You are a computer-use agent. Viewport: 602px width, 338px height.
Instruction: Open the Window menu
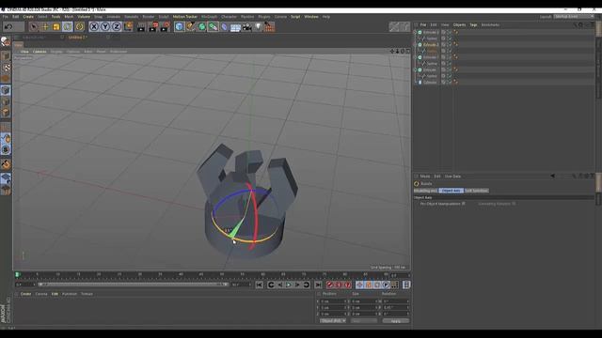tap(311, 17)
